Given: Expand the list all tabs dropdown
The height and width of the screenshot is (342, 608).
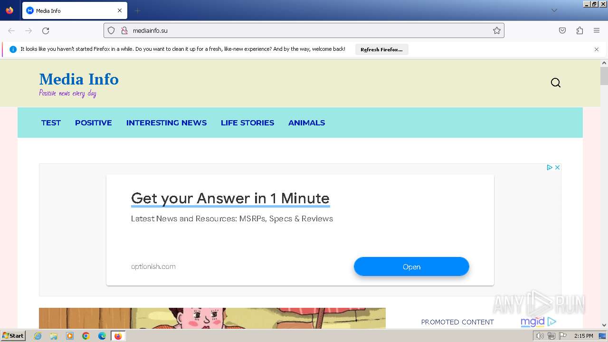Looking at the screenshot, I should (x=554, y=10).
